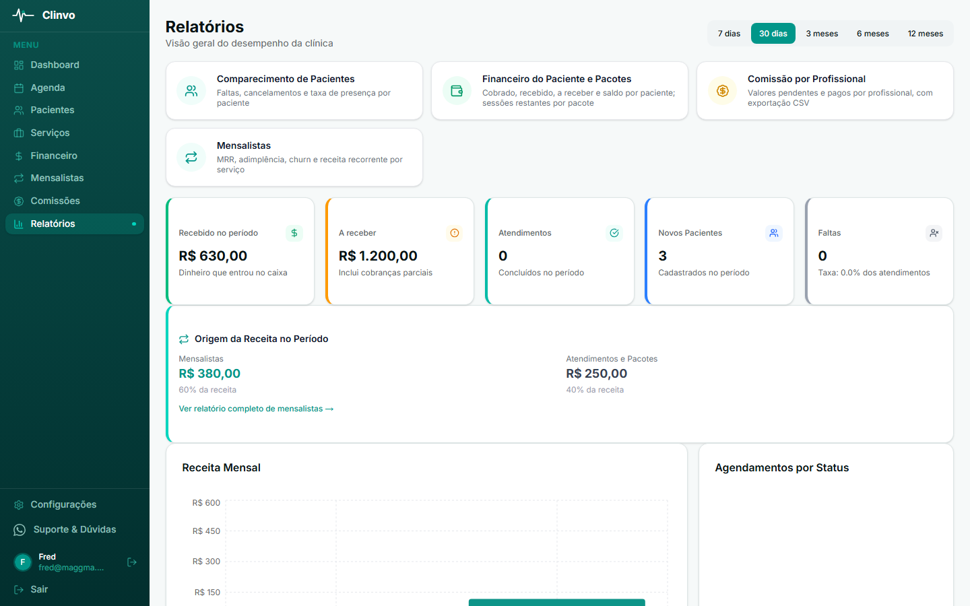Click the dollar icon in the Recebido no período card
The image size is (970, 606).
(294, 233)
